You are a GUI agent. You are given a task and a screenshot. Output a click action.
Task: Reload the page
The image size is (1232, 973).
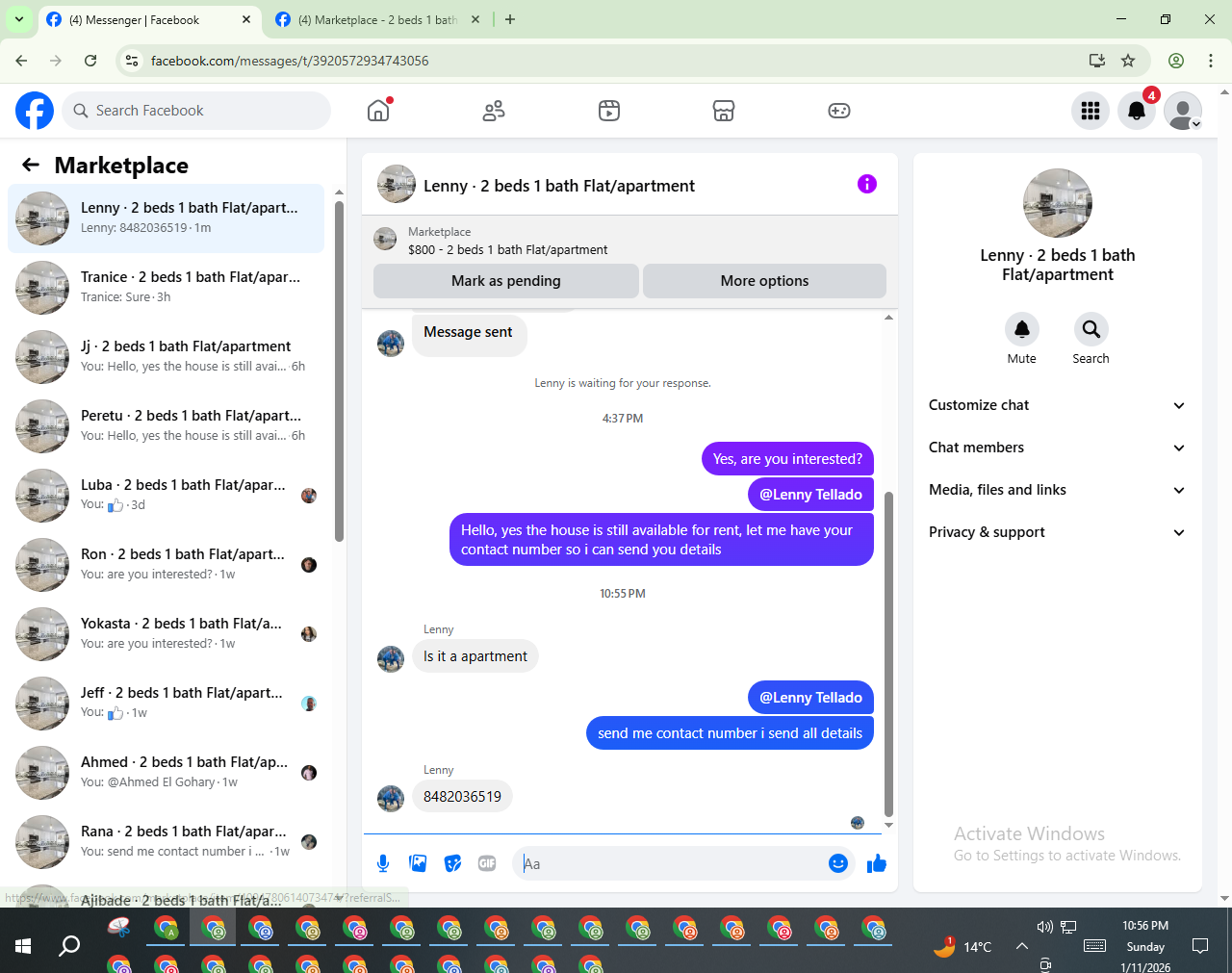pyautogui.click(x=90, y=61)
